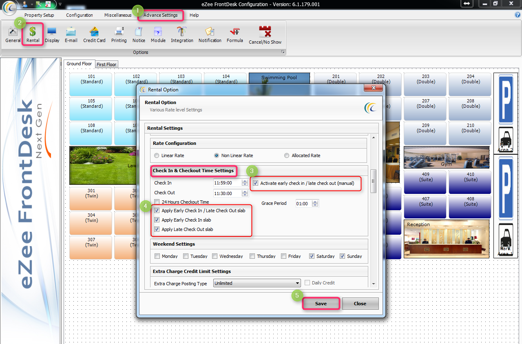Enable 24 Hours Checkout Time checkbox
Image resolution: width=522 pixels, height=344 pixels.
coord(157,202)
